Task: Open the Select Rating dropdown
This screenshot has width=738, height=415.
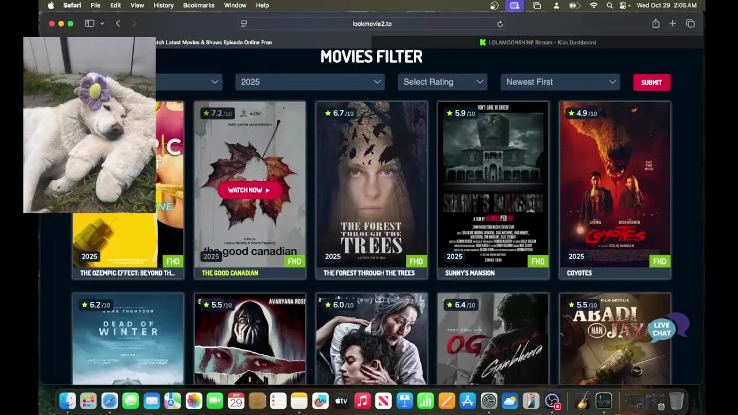Action: pos(442,82)
